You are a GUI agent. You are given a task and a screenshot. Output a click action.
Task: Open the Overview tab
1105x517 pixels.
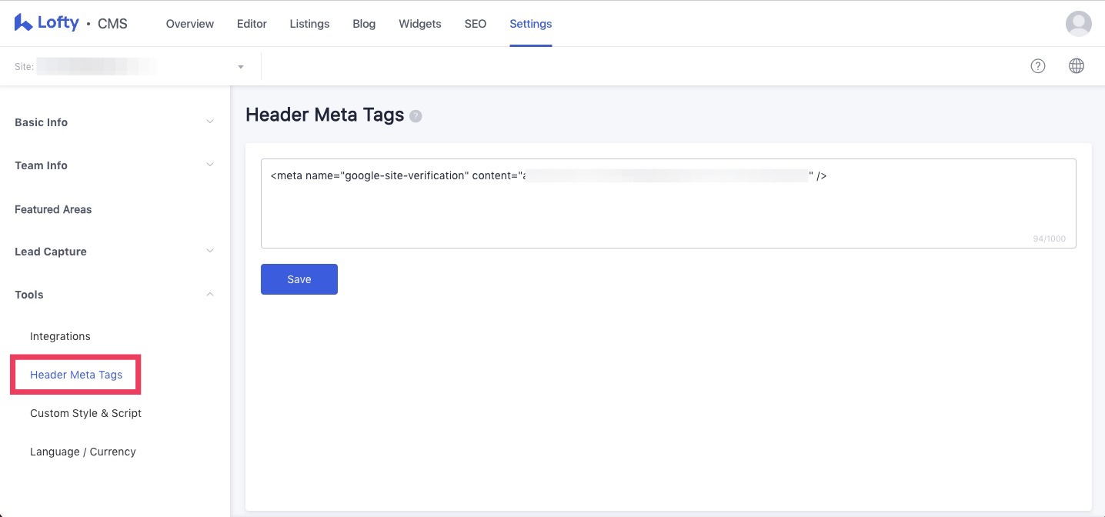pos(190,24)
